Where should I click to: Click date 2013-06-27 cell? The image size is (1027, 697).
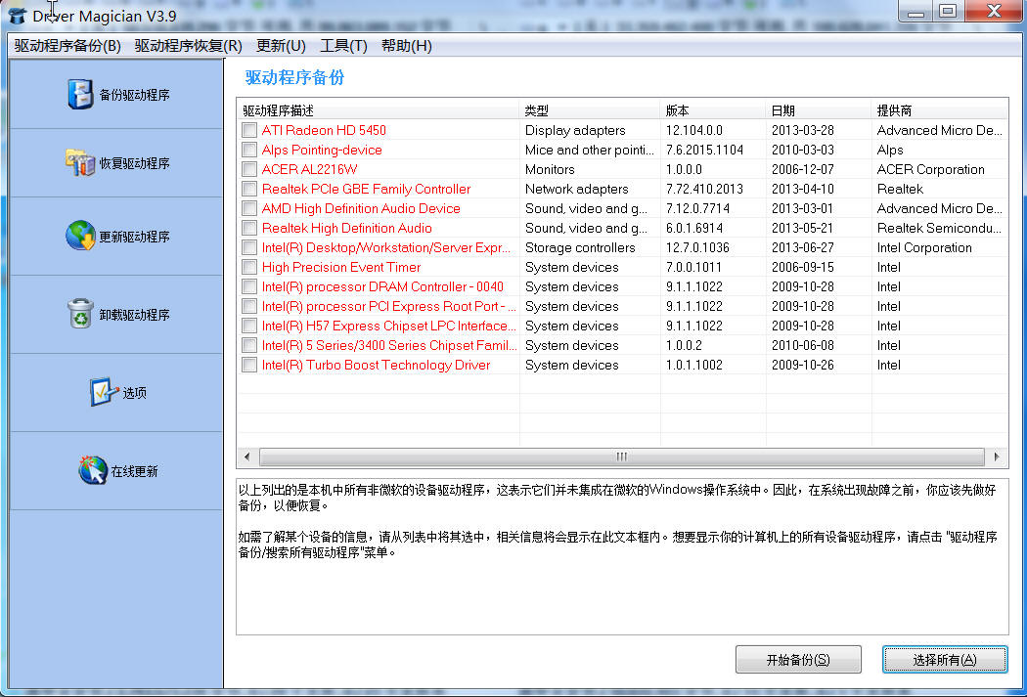coord(803,248)
